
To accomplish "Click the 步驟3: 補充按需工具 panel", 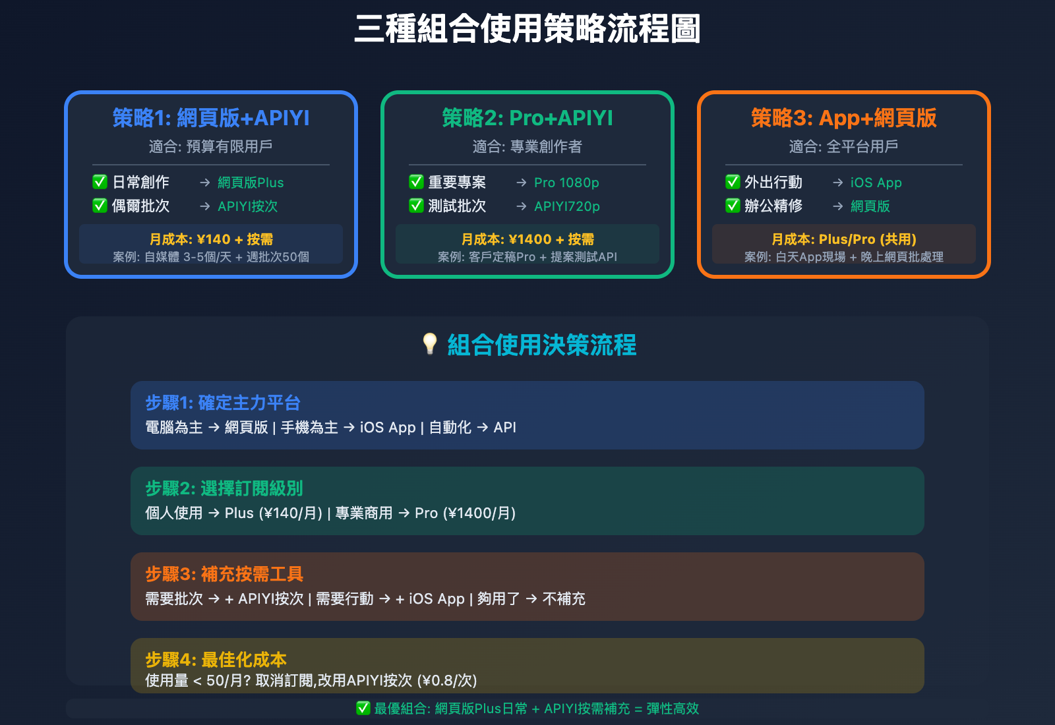I will [527, 587].
